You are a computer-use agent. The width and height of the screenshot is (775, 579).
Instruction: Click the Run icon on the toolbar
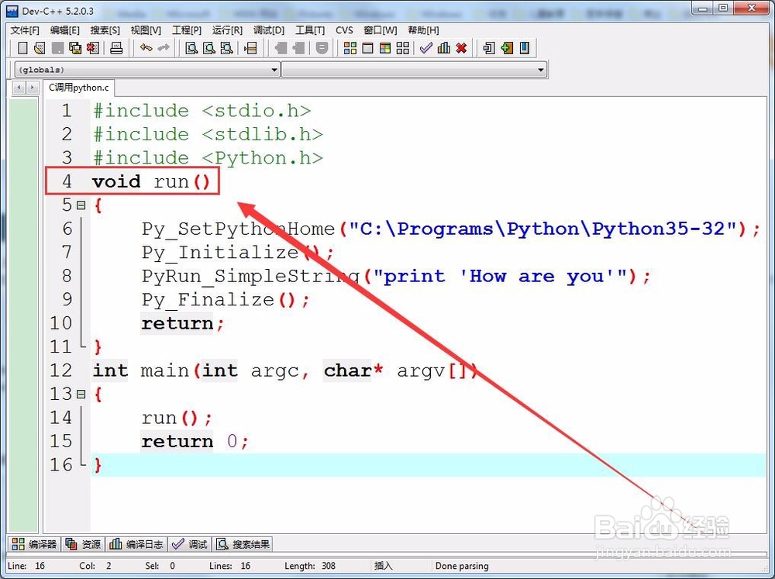click(x=367, y=48)
